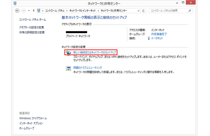Click the troubleshooting icon
Viewport: 210px width, 136px height.
click(x=68, y=68)
